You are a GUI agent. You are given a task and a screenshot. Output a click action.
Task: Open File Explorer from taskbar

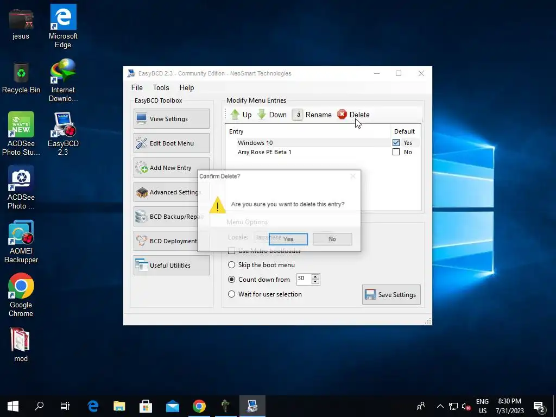[x=119, y=406]
